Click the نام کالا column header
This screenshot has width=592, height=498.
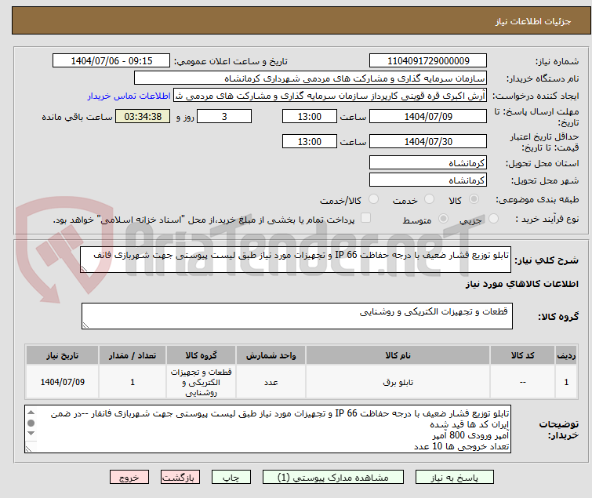[x=398, y=355]
